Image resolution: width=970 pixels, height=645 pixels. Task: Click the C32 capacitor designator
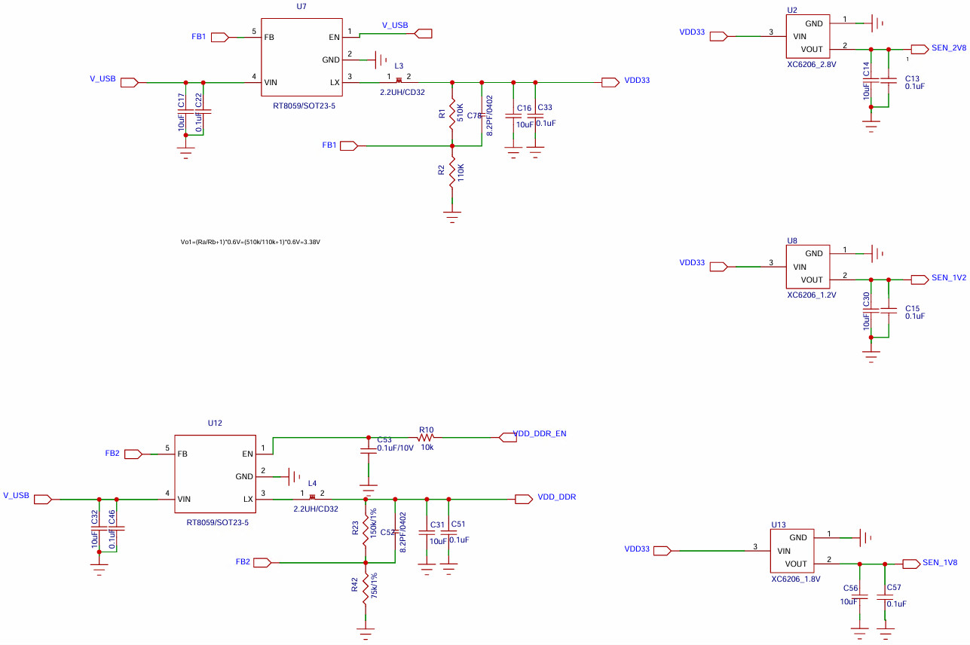pos(94,518)
